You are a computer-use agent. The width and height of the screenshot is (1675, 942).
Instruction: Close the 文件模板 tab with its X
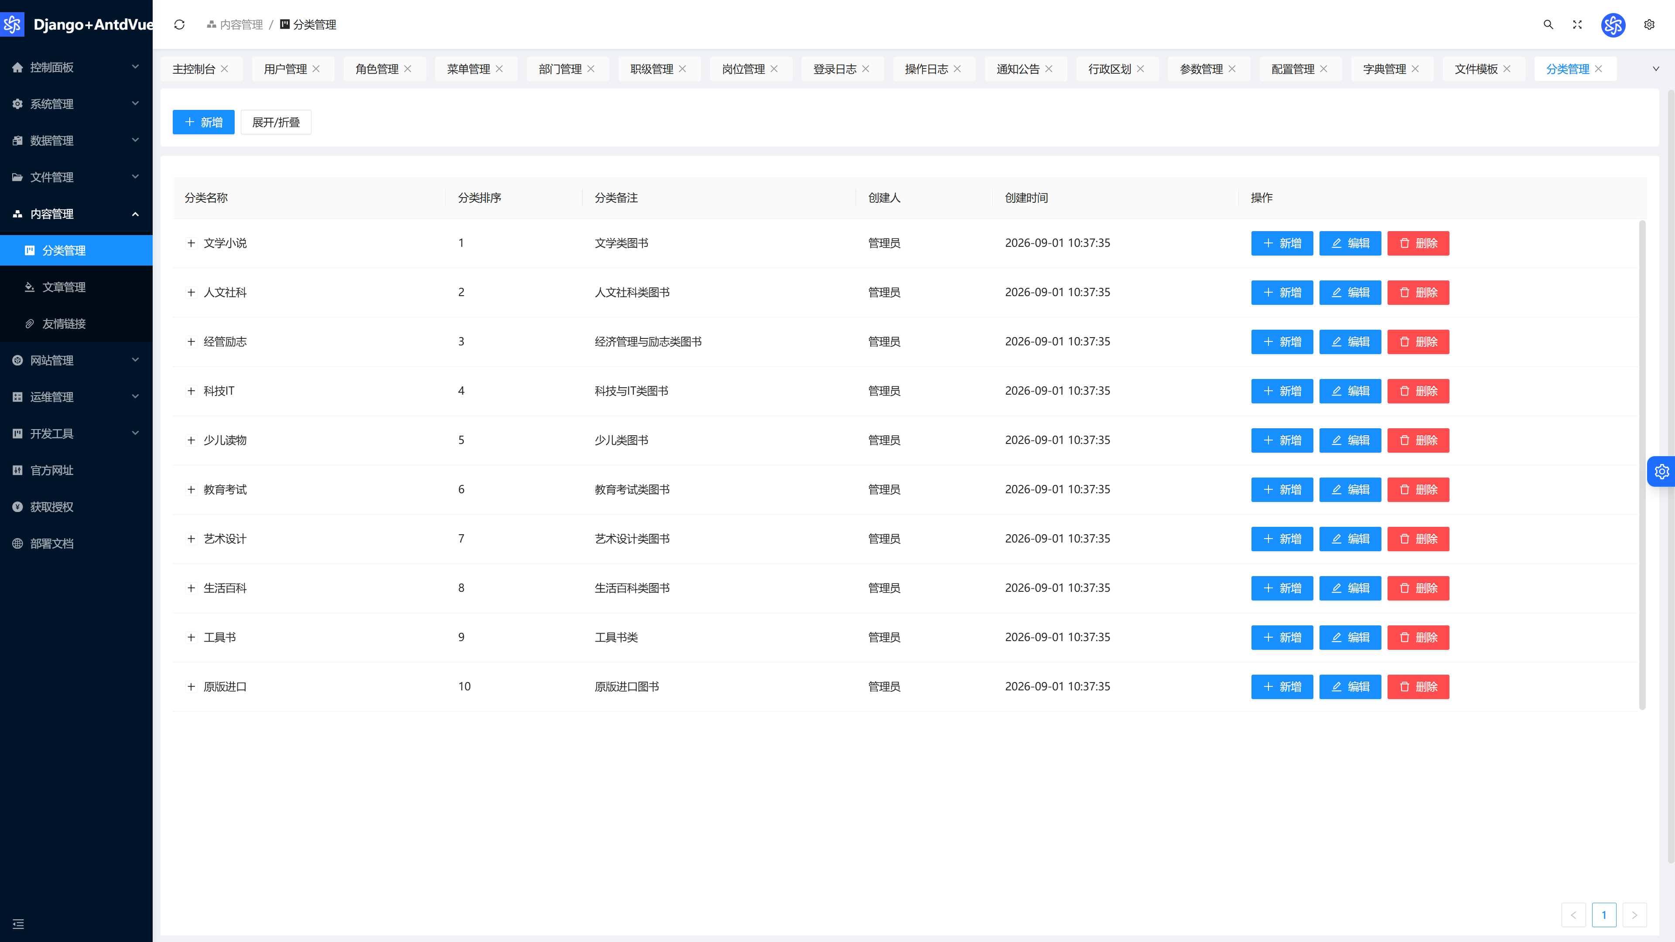(x=1507, y=69)
